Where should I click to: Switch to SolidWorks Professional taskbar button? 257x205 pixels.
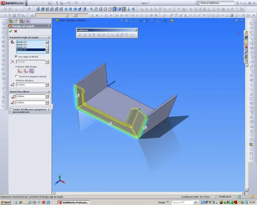tap(74, 202)
